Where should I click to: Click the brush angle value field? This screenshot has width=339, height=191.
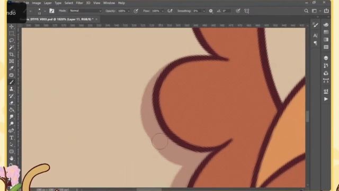[227, 11]
